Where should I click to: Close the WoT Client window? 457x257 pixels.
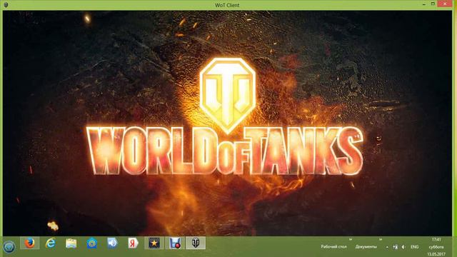click(x=446, y=4)
